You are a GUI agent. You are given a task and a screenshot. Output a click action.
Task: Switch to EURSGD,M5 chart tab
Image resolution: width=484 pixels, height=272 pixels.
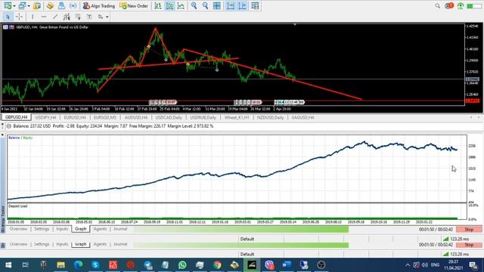(105, 118)
